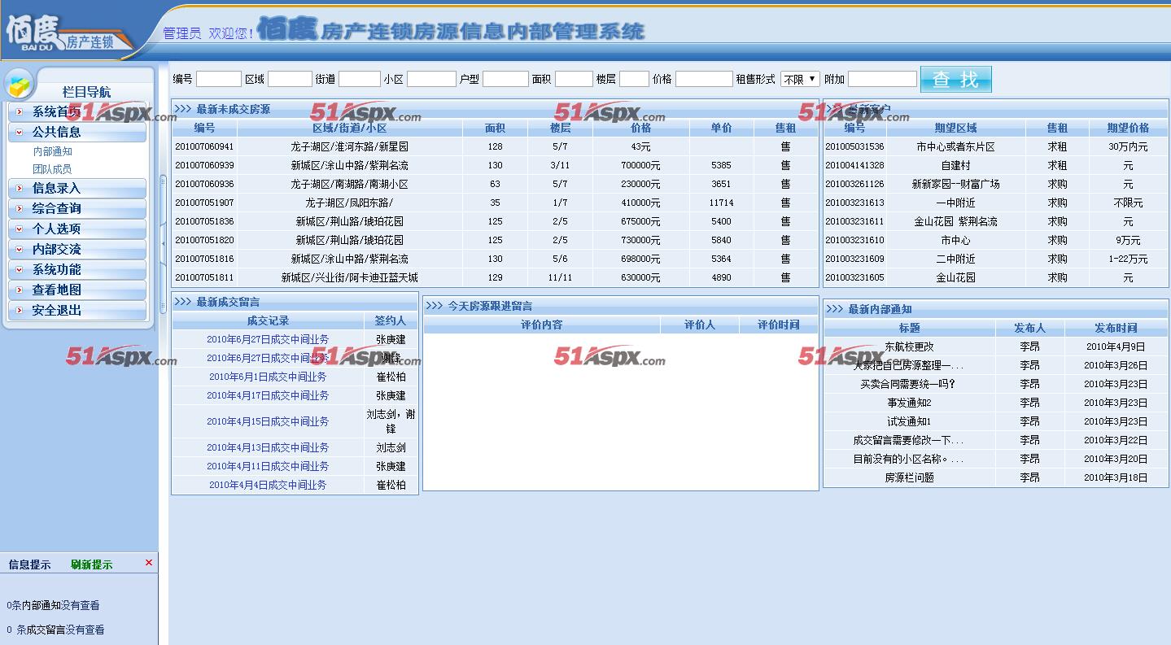Open the 租售形式 dropdown
The width and height of the screenshot is (1171, 645).
pos(800,79)
